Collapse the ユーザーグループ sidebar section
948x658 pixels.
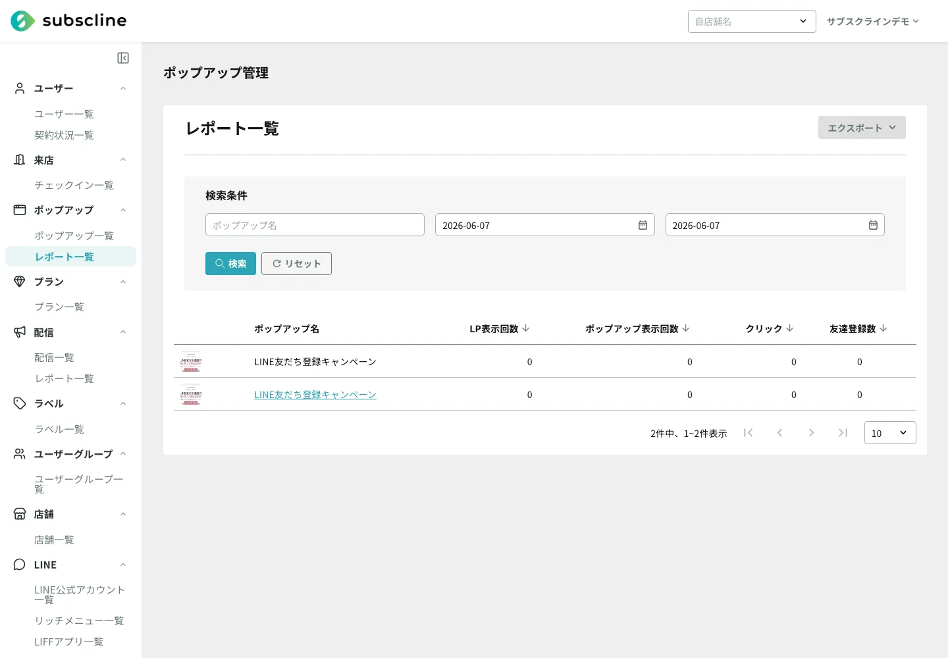pos(123,454)
